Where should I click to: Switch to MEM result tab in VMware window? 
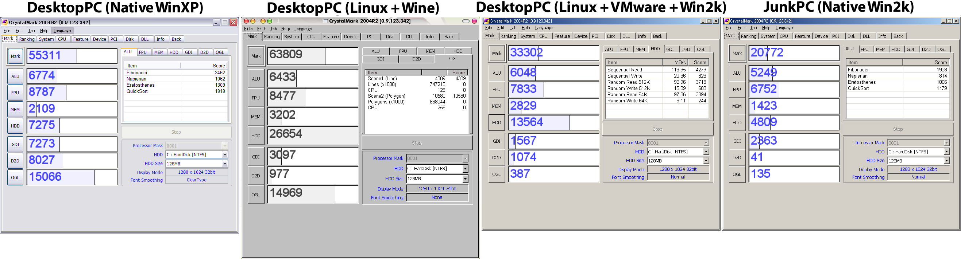(x=640, y=49)
